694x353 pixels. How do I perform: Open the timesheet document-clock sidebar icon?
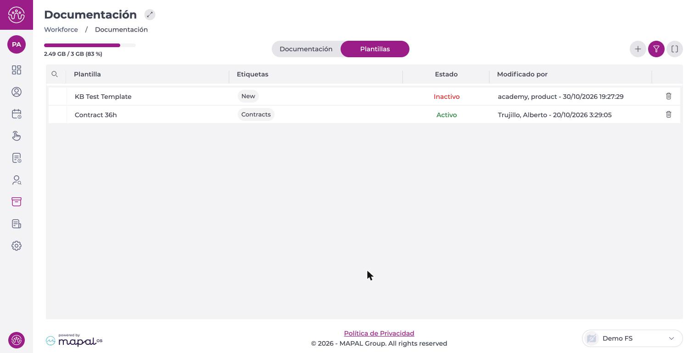(x=17, y=158)
